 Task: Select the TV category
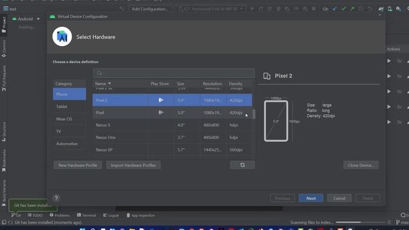coord(70,131)
